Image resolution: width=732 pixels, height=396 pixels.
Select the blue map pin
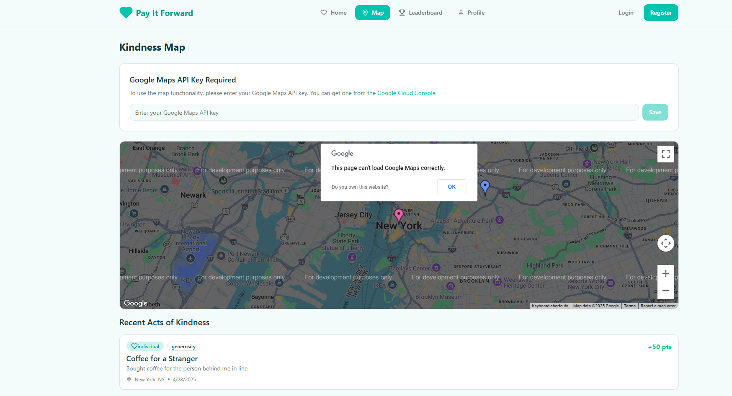coord(485,187)
